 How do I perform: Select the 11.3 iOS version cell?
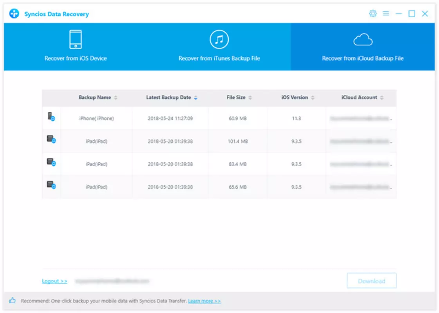(296, 118)
